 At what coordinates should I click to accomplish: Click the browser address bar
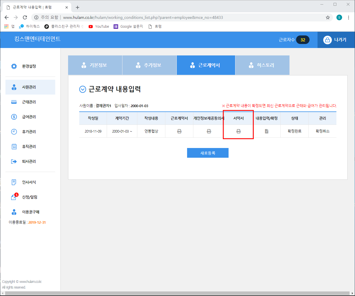tap(183, 17)
